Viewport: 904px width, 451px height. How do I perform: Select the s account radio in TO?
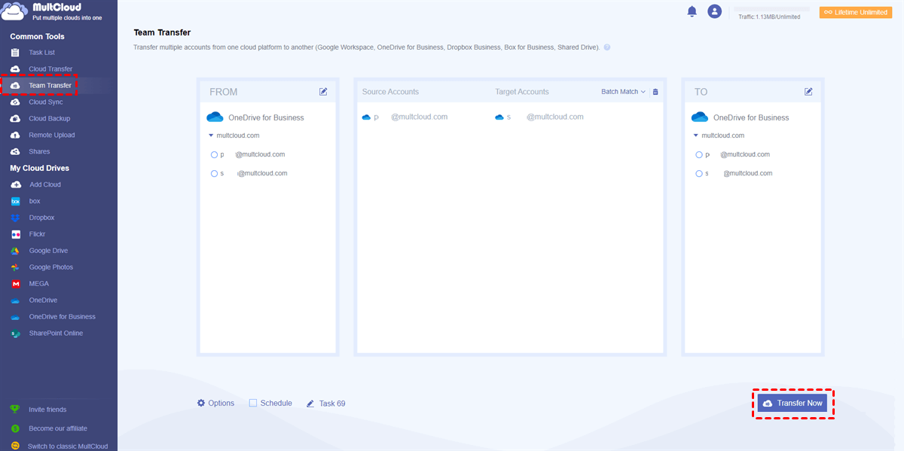click(700, 173)
